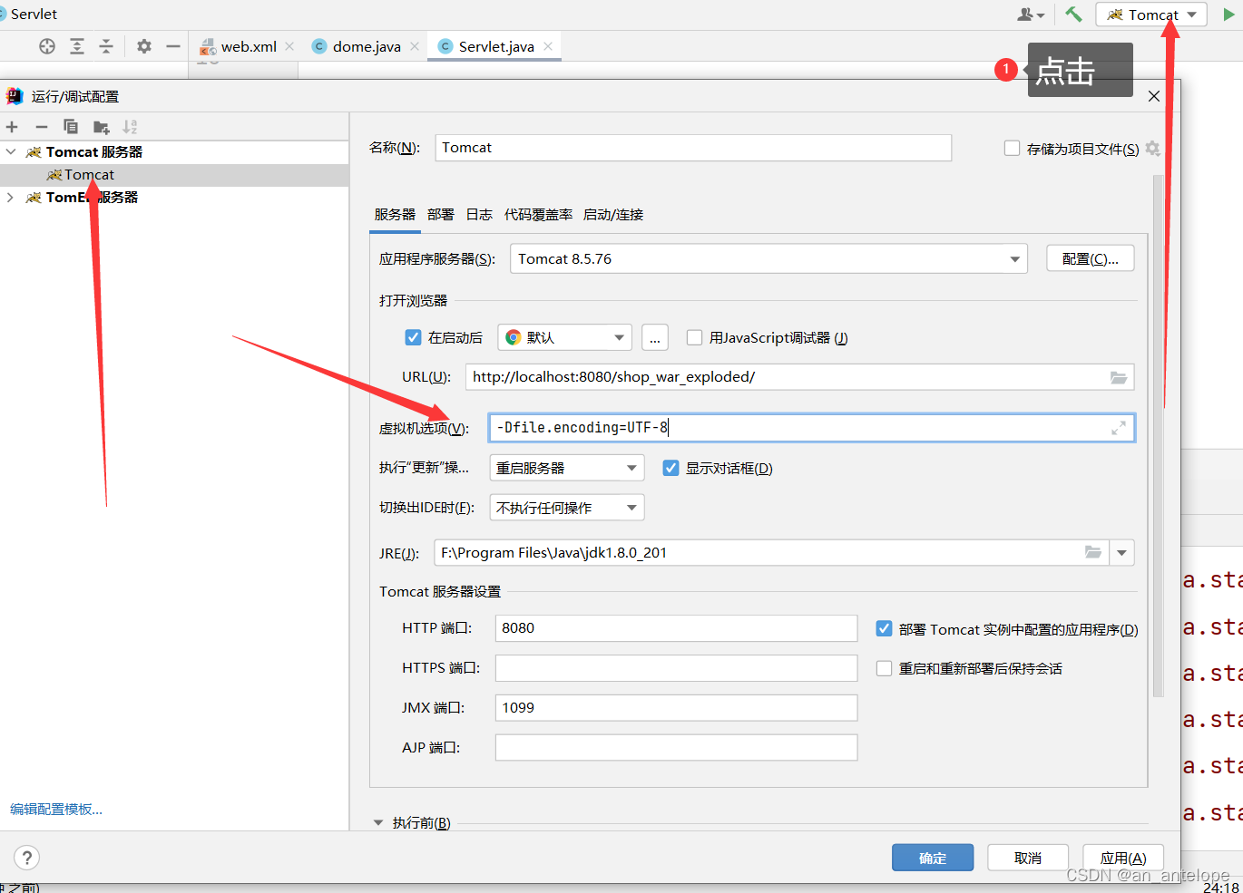Sort configurations alphabetically icon
The width and height of the screenshot is (1243, 893).
130,127
